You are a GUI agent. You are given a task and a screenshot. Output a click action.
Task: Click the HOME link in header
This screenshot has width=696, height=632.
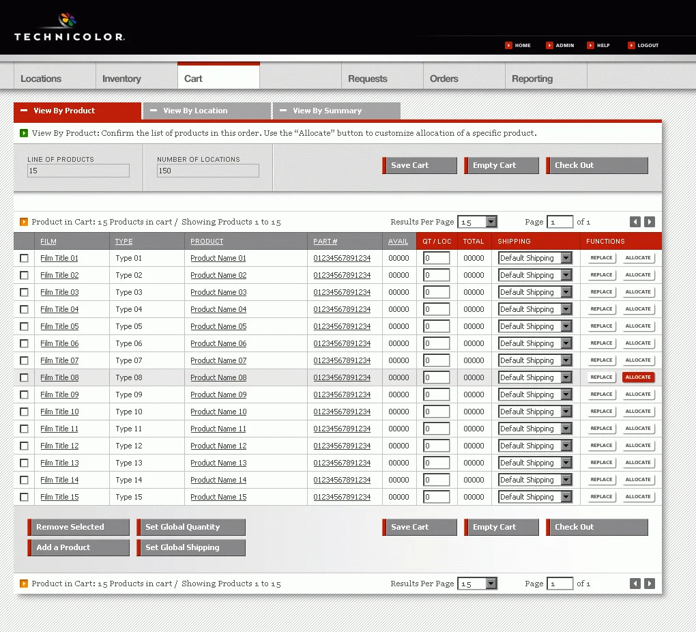coord(523,45)
